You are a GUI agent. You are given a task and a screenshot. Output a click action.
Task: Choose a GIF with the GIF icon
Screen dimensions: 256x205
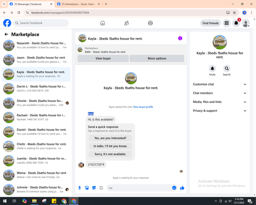[101, 188]
